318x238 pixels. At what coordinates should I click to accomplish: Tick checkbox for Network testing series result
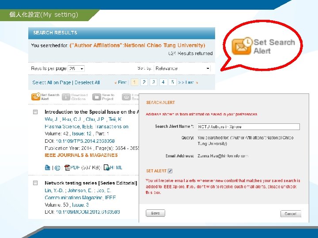click(x=35, y=183)
